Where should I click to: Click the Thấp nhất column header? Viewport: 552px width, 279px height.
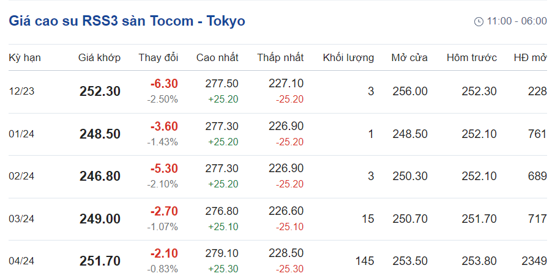click(x=280, y=58)
